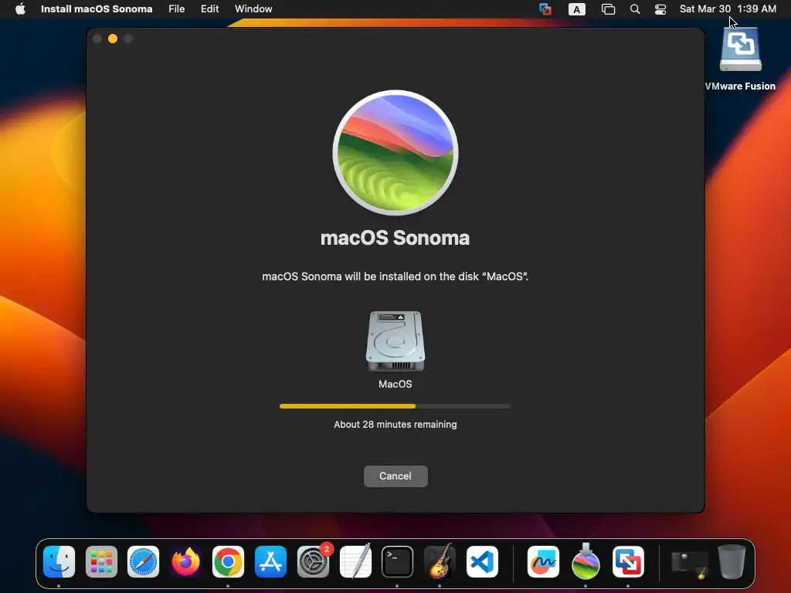Click the macOS Sonoma logo image

click(395, 153)
